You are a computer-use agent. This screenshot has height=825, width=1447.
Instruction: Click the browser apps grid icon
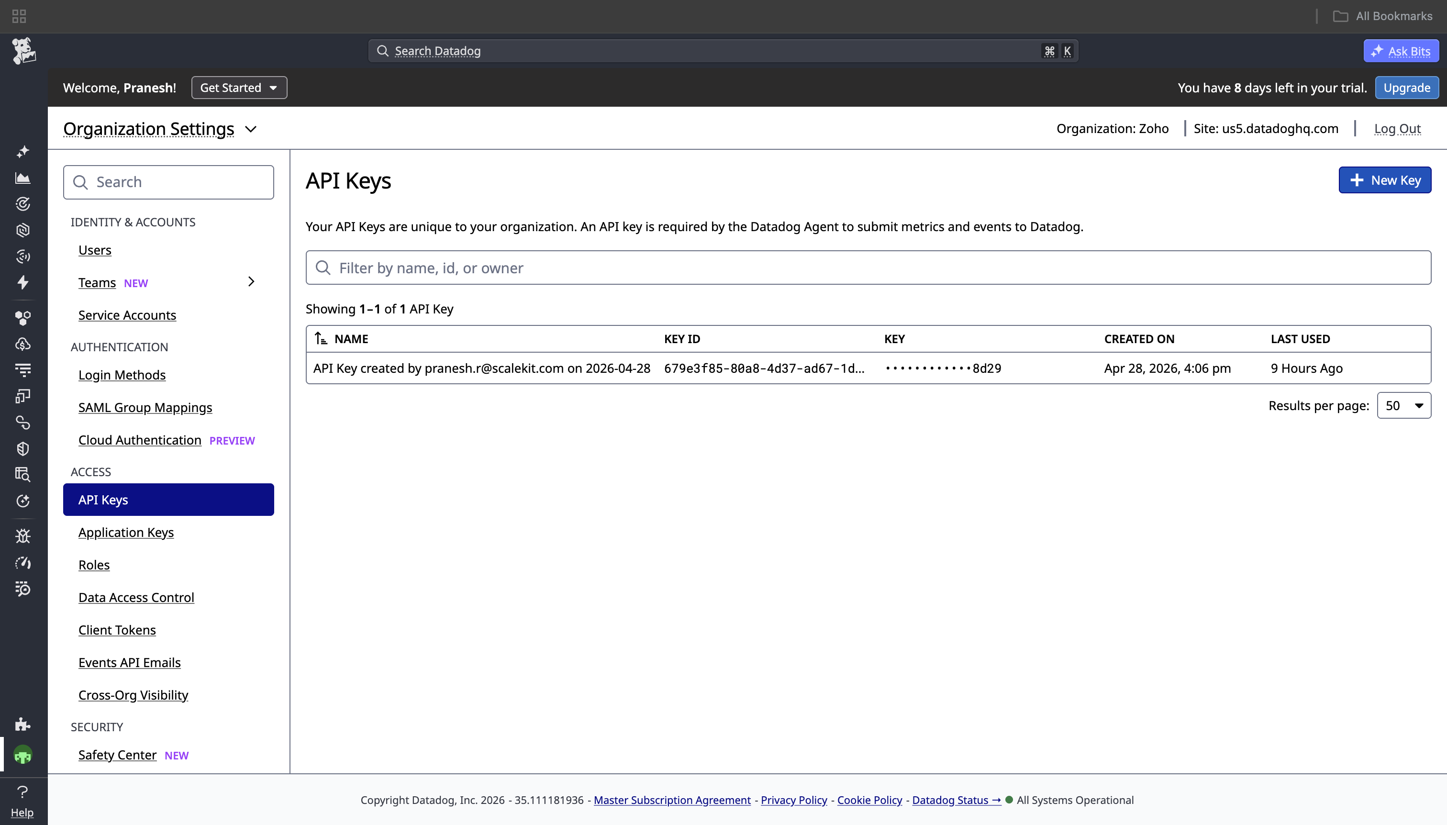click(x=19, y=16)
